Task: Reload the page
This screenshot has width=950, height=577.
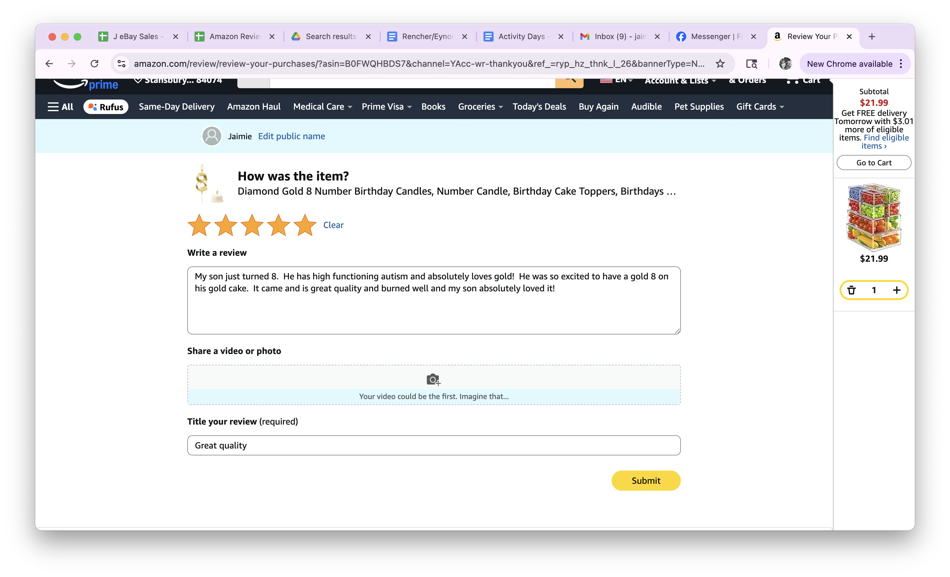Action: tap(94, 64)
